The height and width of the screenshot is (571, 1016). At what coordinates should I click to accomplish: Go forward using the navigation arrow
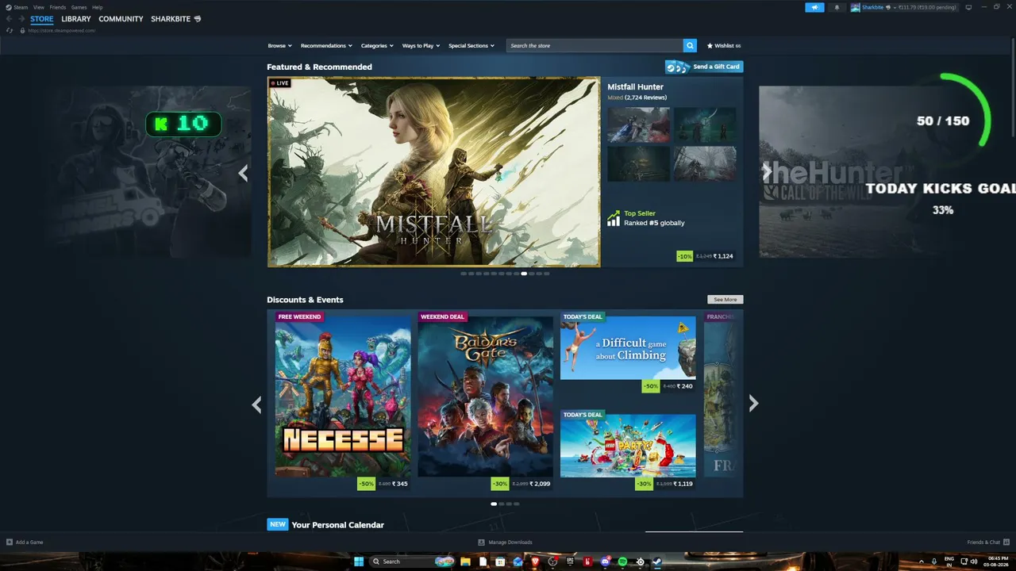(x=21, y=18)
